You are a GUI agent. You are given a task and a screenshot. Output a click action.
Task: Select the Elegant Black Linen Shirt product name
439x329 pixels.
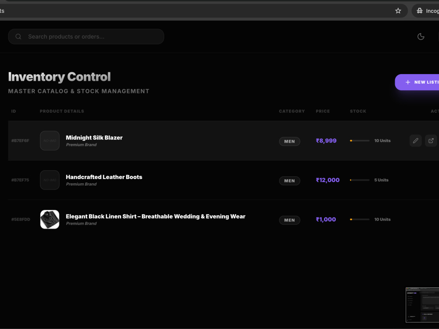click(x=155, y=217)
